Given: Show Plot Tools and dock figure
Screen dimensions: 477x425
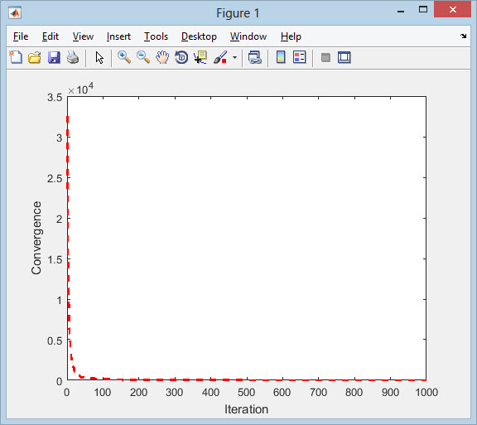Looking at the screenshot, I should (x=344, y=57).
